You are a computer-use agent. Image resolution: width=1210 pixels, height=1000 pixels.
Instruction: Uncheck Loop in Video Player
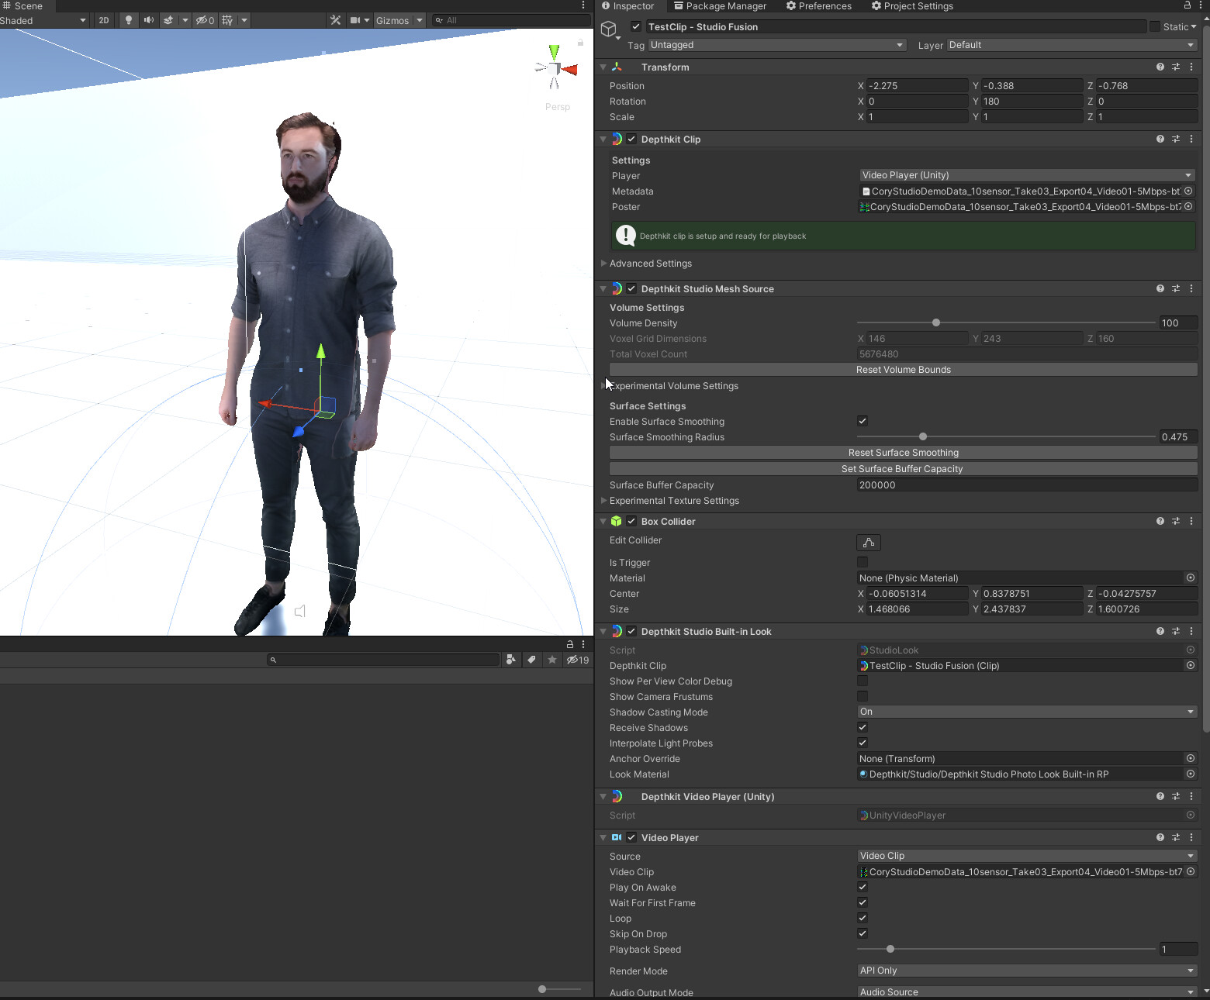click(862, 918)
